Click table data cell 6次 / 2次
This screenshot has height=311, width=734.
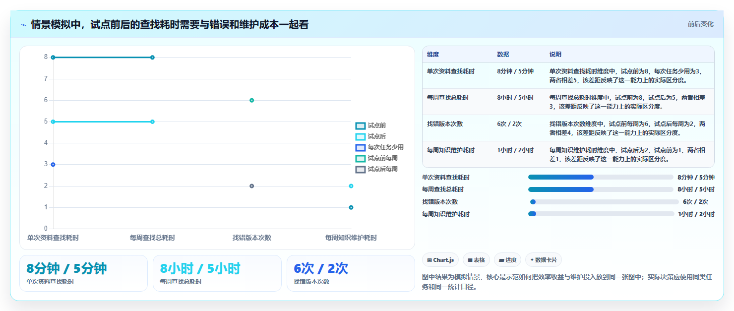[x=509, y=124]
